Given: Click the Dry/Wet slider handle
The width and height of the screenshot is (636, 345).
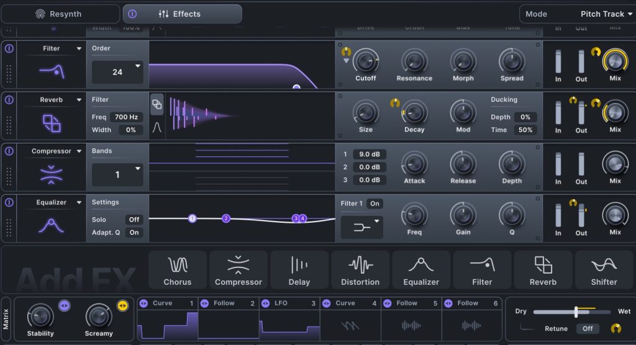Looking at the screenshot, I should tap(576, 311).
